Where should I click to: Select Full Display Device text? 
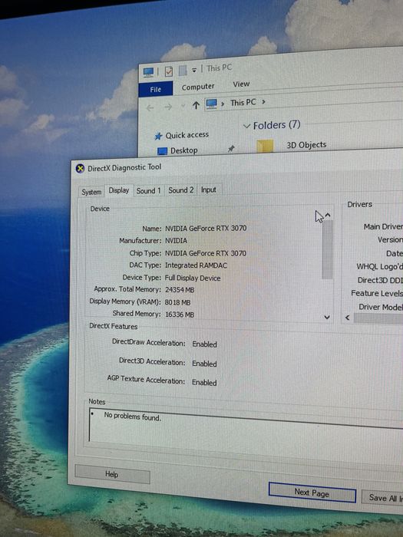193,278
